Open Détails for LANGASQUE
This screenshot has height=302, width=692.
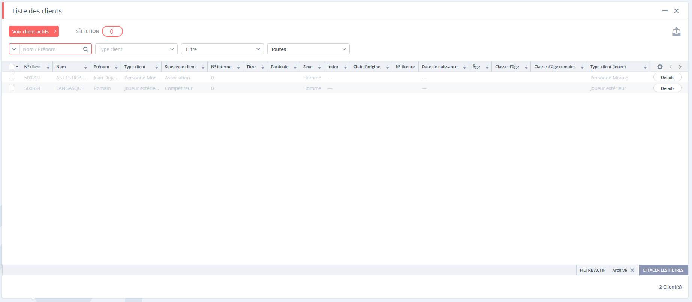667,88
